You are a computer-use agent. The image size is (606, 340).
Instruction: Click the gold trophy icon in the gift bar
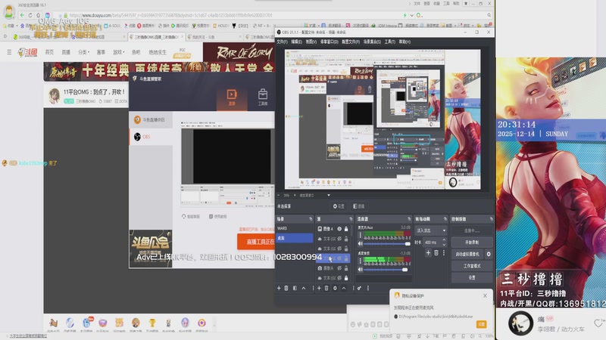pos(152,323)
